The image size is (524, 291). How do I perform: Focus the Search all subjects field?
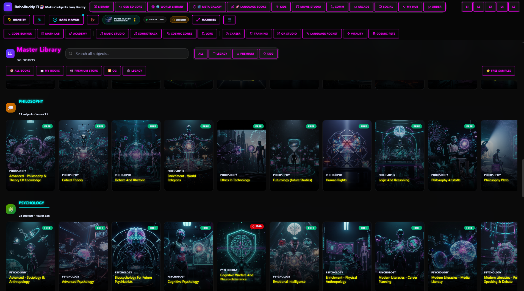[127, 54]
